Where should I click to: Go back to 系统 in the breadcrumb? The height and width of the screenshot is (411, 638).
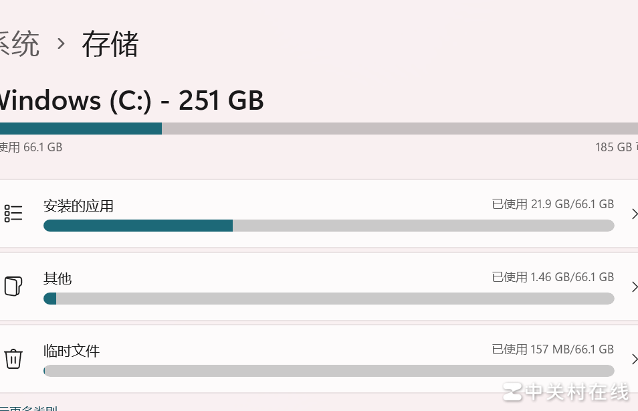[x=19, y=44]
